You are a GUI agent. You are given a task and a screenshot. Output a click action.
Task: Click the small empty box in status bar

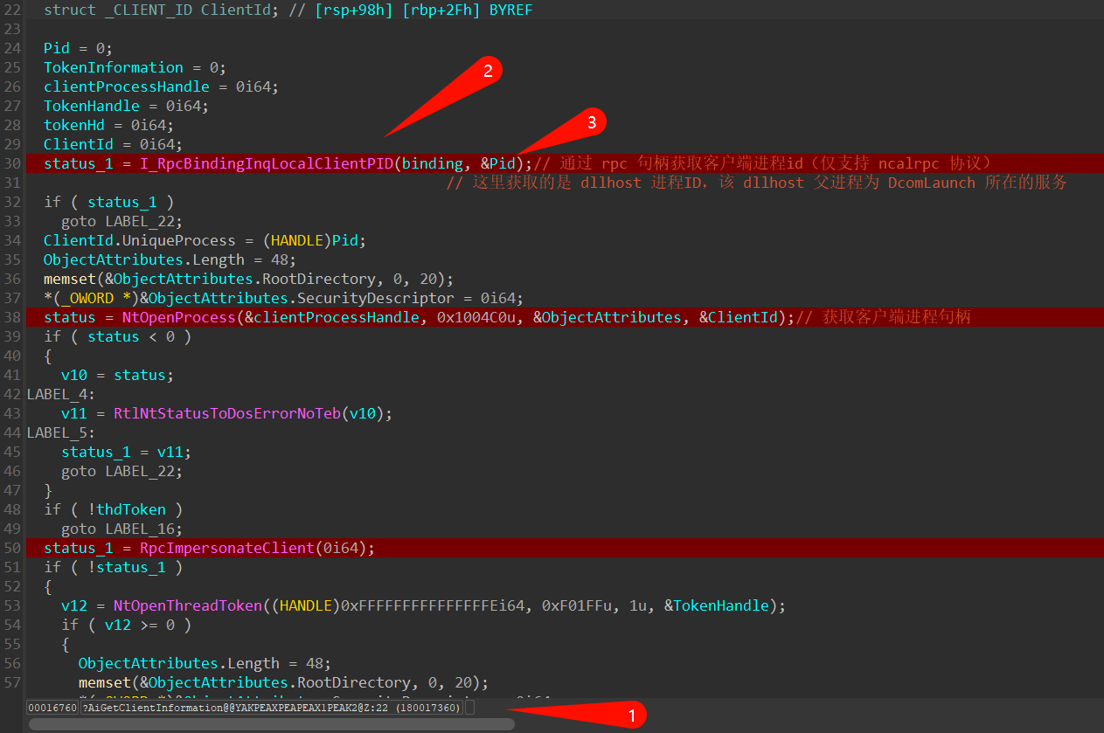[x=469, y=708]
